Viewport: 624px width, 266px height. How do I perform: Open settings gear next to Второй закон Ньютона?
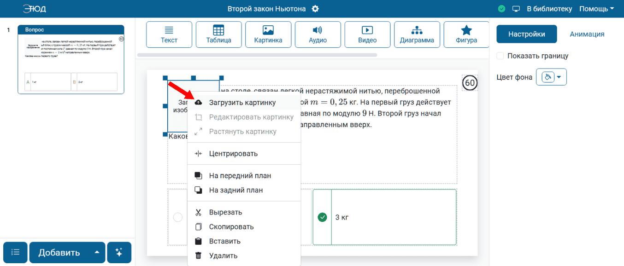315,9
